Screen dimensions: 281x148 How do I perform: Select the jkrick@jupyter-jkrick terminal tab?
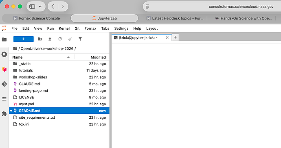pyautogui.click(x=138, y=37)
